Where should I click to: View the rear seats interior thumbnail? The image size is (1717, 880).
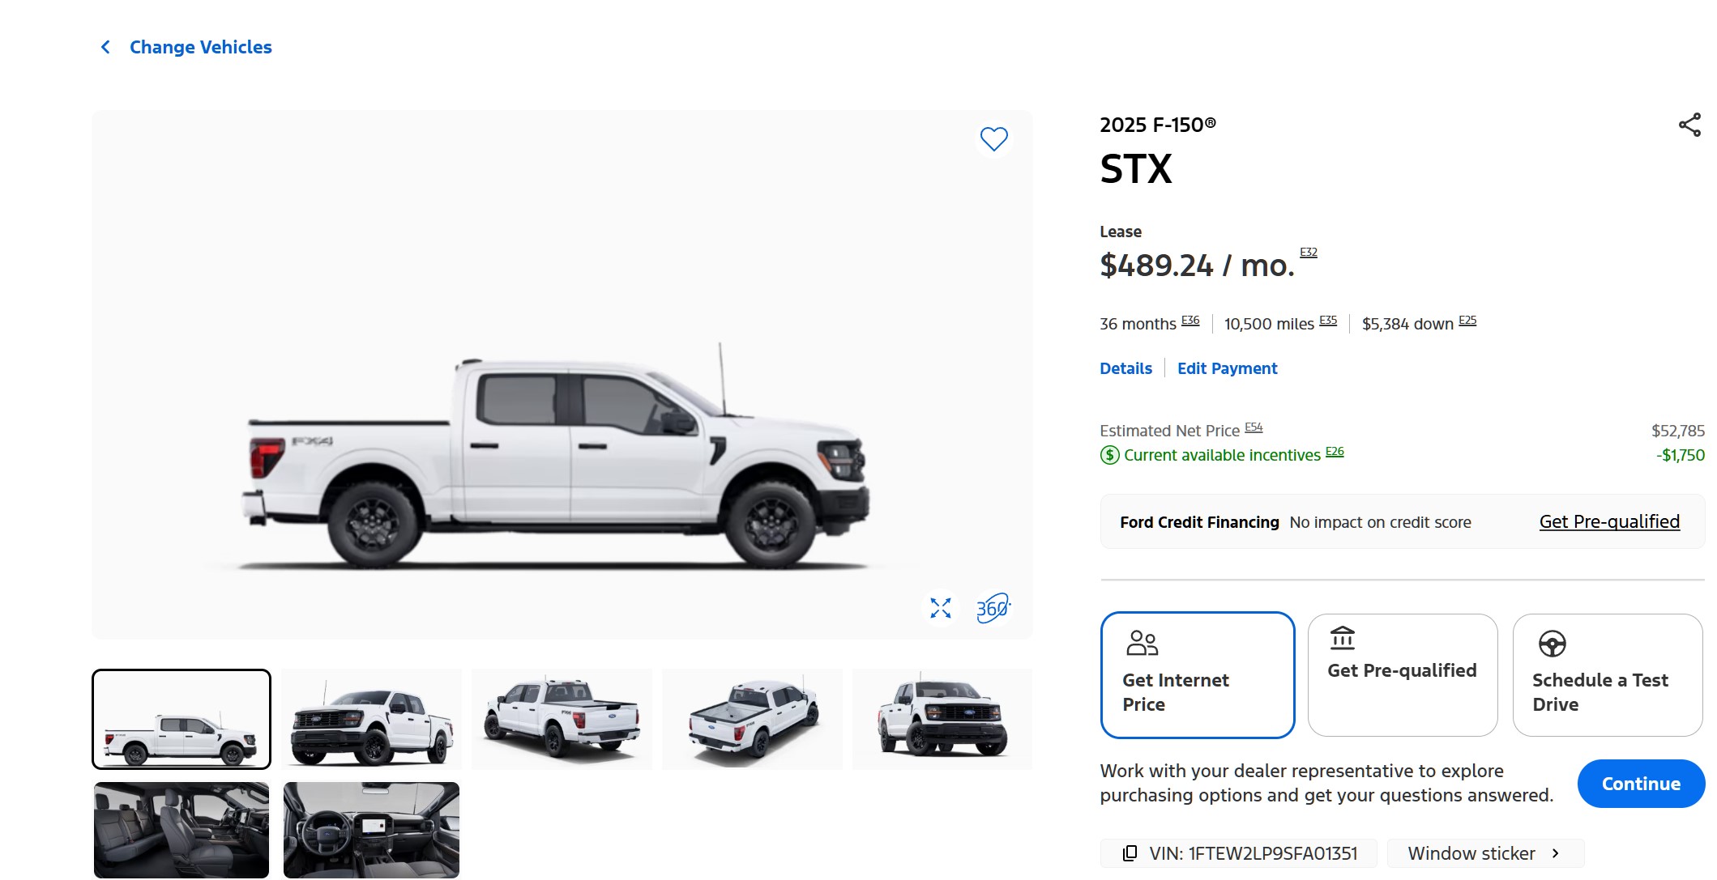[182, 830]
